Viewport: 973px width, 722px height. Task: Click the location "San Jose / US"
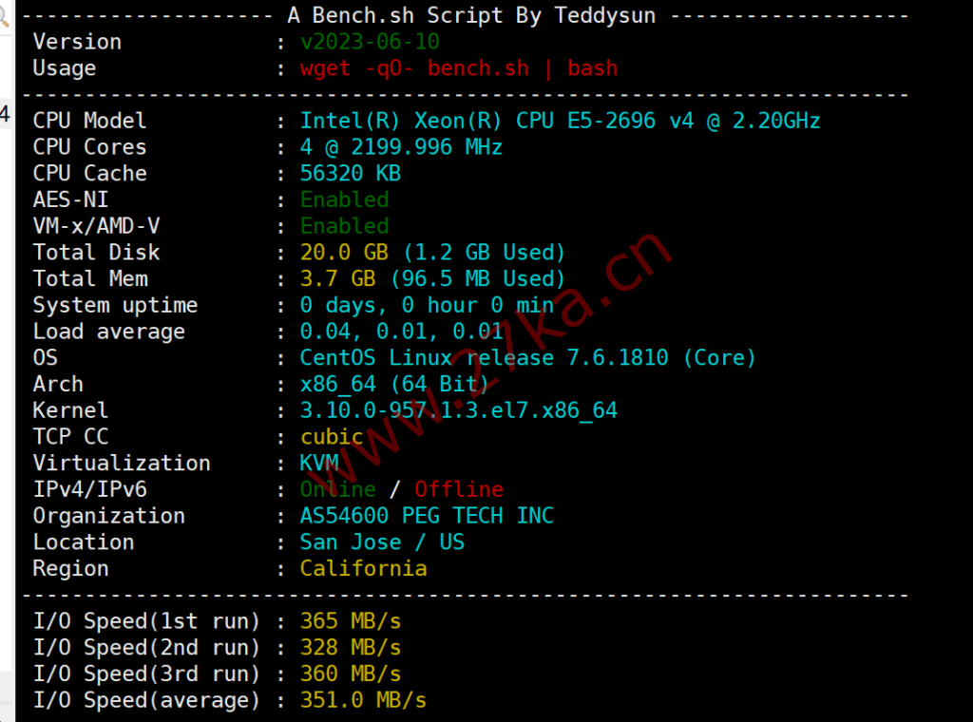382,542
